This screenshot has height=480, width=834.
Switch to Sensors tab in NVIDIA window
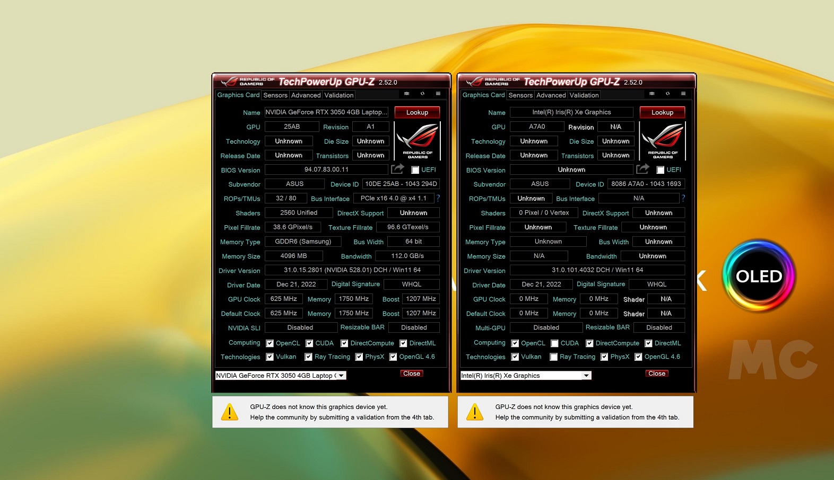click(275, 95)
